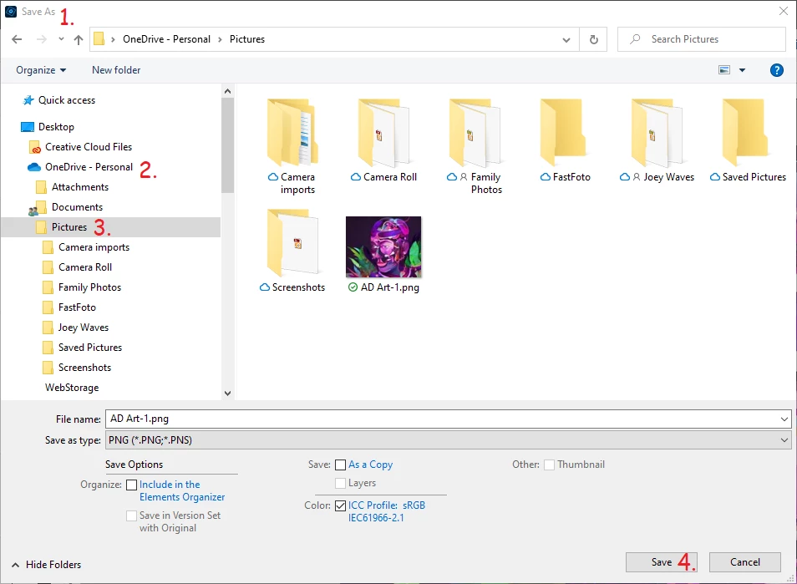Viewport: 797px width, 584px height.
Task: Click the Back navigation arrow
Action: pyautogui.click(x=17, y=39)
